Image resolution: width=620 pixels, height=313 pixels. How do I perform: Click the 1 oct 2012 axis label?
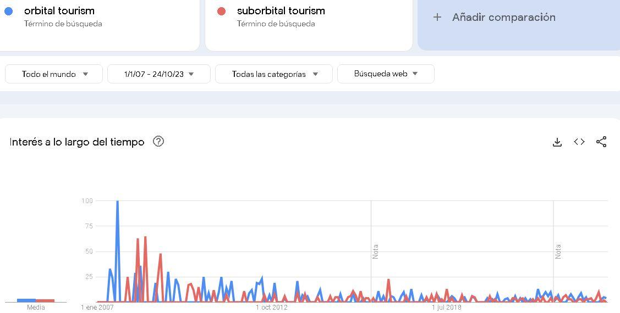[x=272, y=308]
